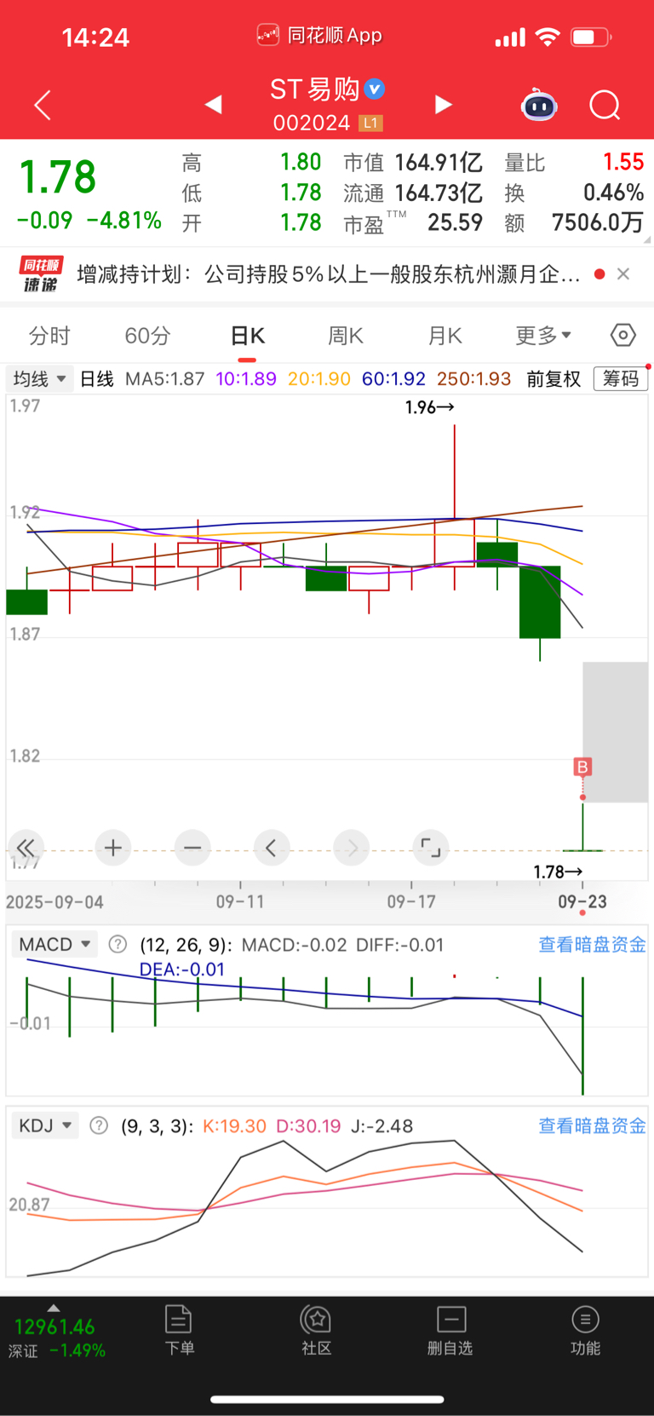The image size is (654, 1416).
Task: Switch to next stock with right triangle
Action: [443, 104]
